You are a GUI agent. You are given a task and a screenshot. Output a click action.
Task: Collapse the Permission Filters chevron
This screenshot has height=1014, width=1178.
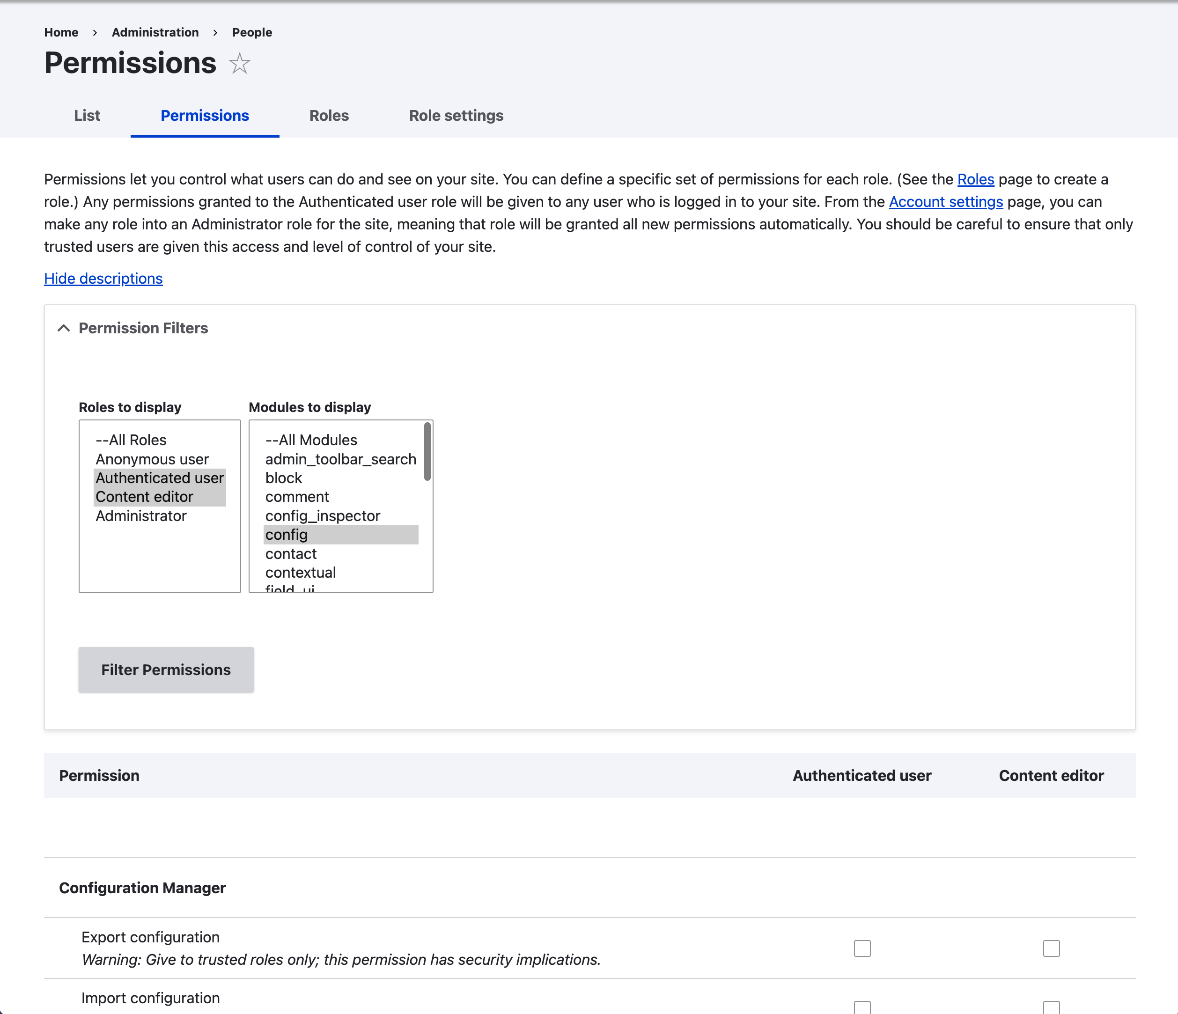tap(64, 328)
